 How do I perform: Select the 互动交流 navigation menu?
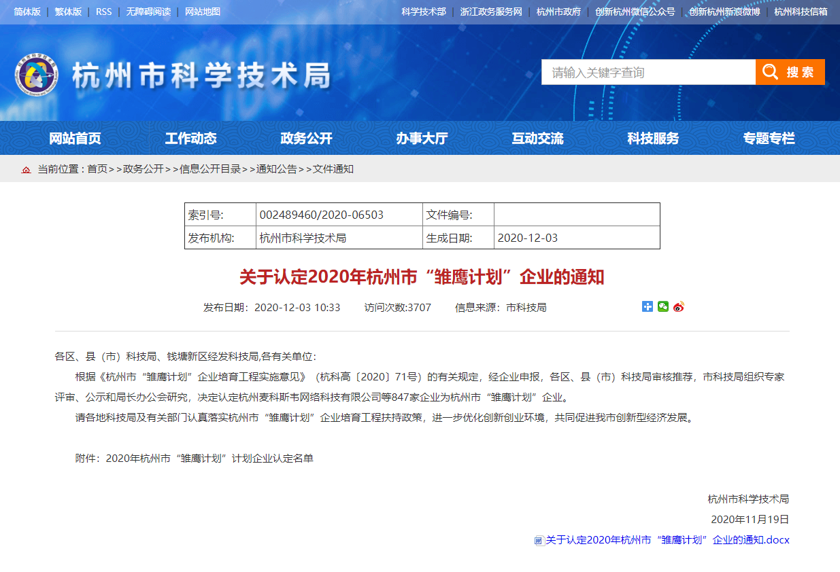pos(537,139)
